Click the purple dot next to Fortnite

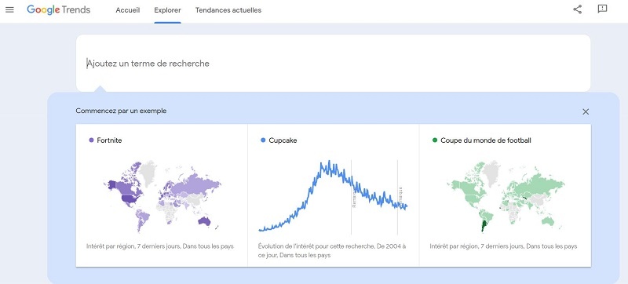(x=91, y=140)
